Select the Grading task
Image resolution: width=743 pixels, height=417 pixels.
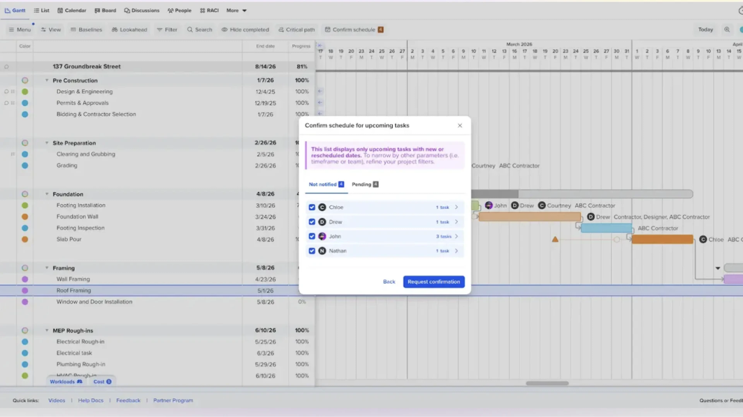[67, 165]
